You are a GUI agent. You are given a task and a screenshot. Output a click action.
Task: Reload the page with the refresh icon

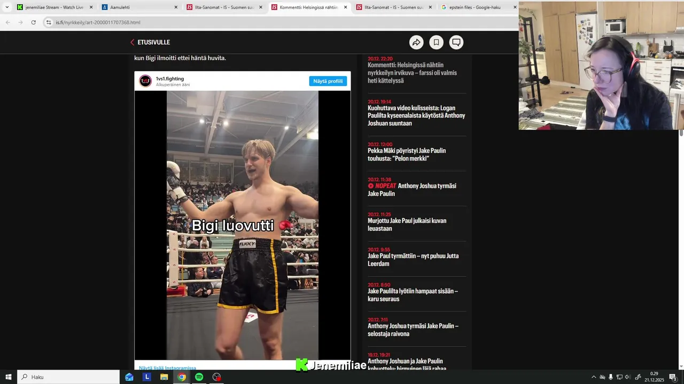(33, 22)
